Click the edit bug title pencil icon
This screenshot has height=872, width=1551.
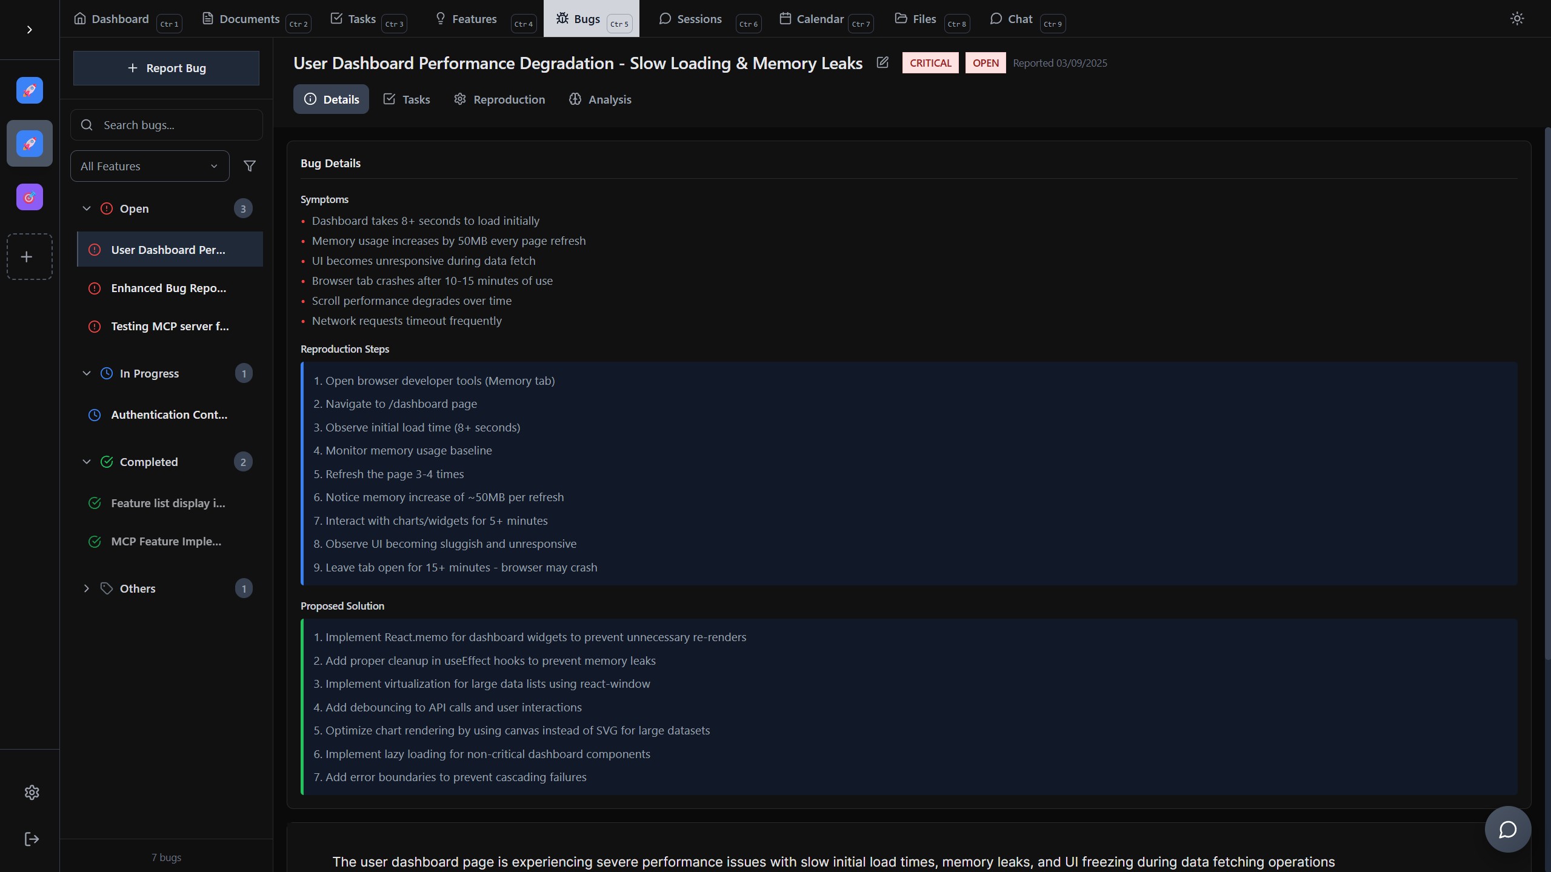[882, 62]
